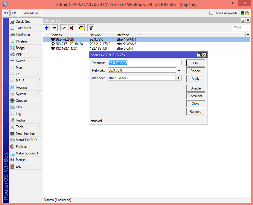Click the undo arrow icon
Viewport: 253px width, 205px height.
[6, 13]
